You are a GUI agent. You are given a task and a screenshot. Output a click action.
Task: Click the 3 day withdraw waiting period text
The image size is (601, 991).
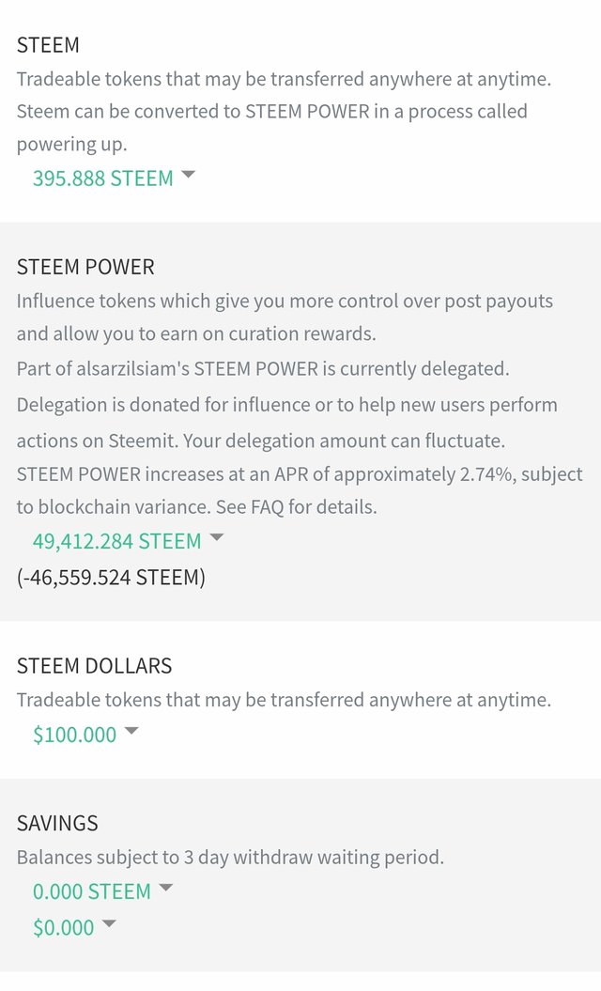pos(230,857)
